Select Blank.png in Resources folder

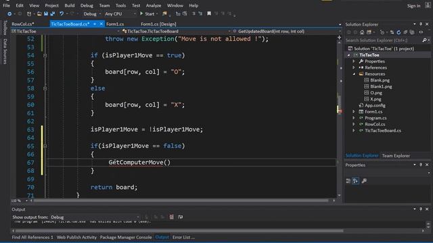380,80
